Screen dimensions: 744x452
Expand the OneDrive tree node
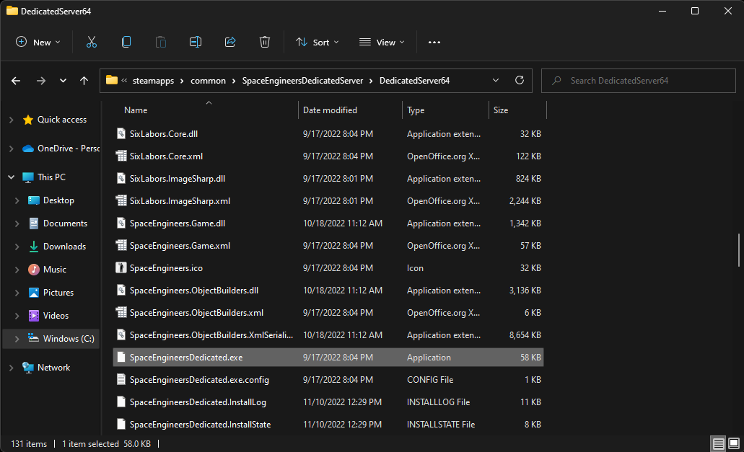coord(12,149)
